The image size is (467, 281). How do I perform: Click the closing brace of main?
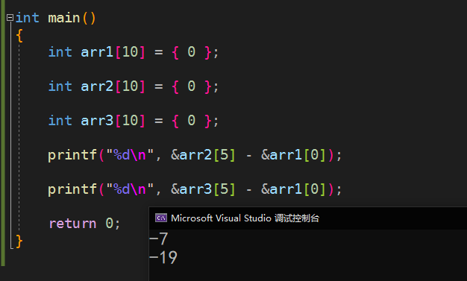click(19, 241)
